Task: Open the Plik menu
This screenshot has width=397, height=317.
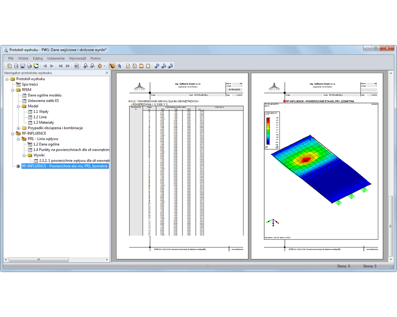Action: pyautogui.click(x=11, y=58)
